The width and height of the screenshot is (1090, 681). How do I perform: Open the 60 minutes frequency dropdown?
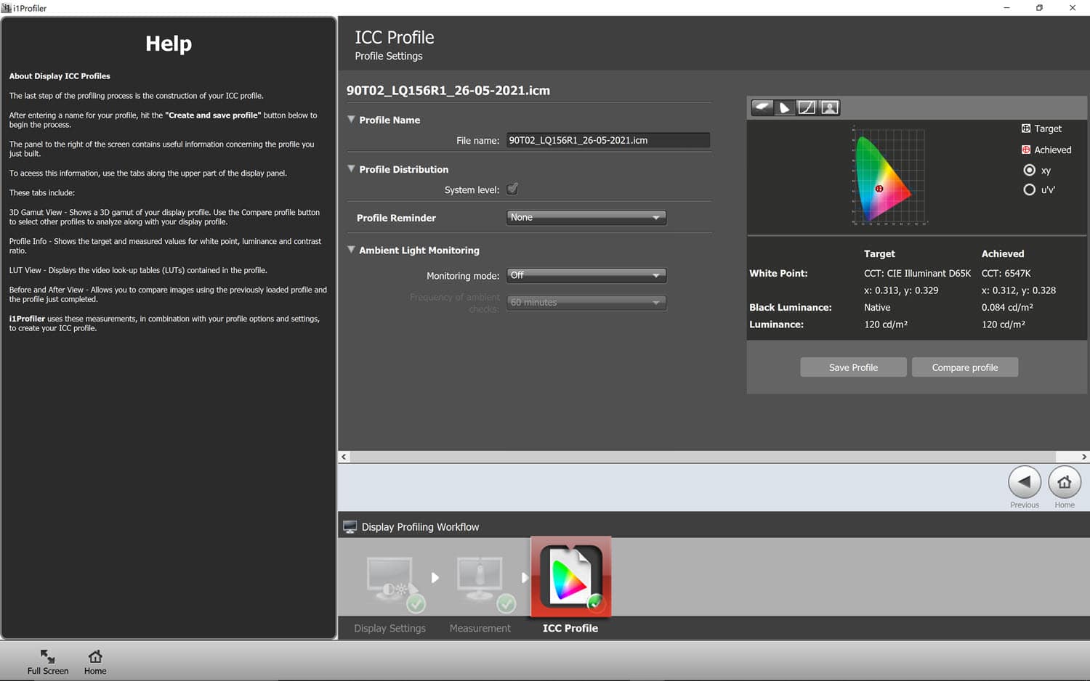(586, 302)
